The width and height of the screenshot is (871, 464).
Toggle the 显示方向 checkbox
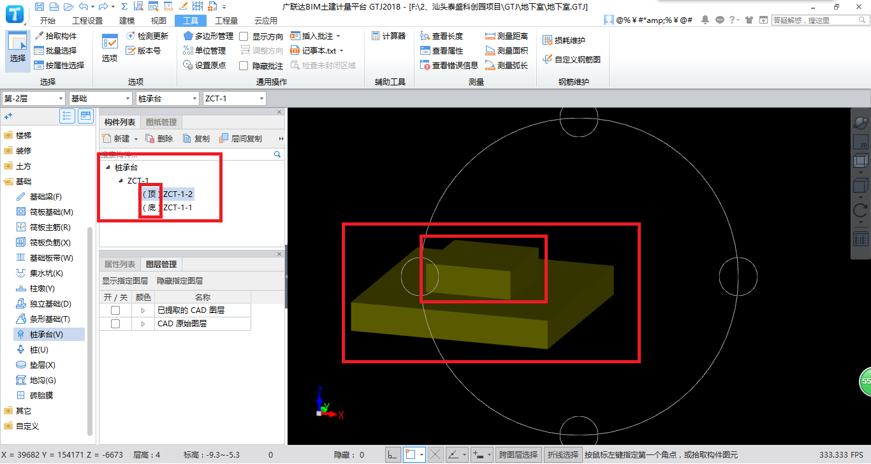pos(244,36)
